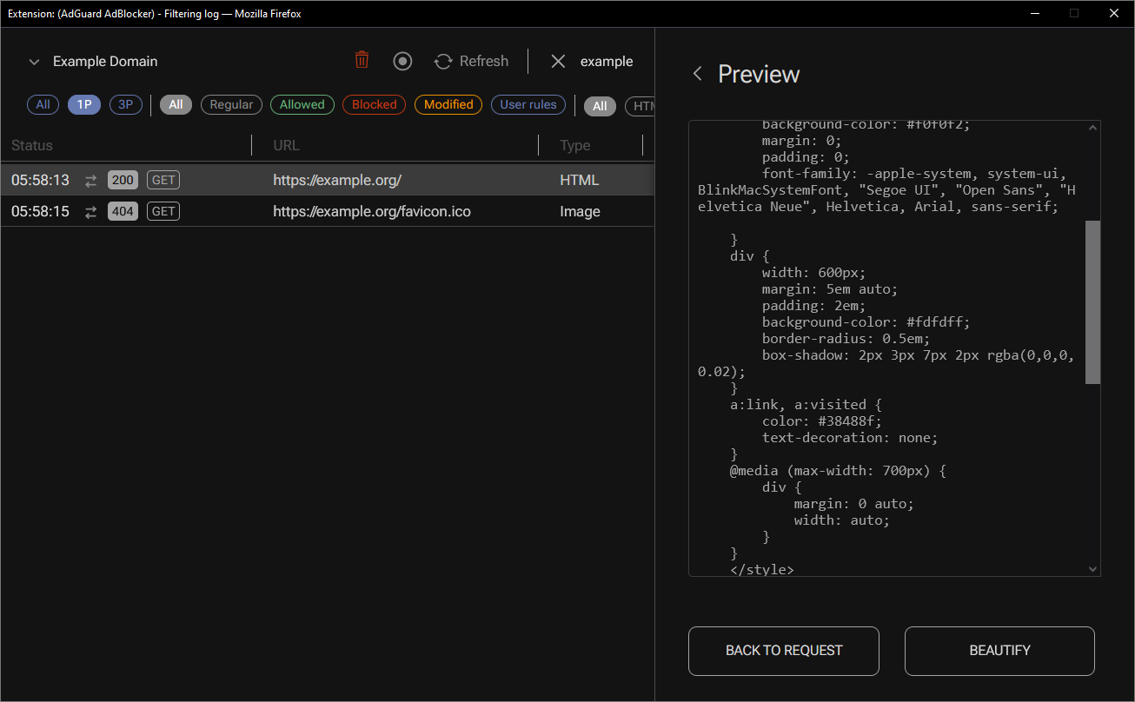
Task: Enable the User rules filter
Action: point(528,104)
